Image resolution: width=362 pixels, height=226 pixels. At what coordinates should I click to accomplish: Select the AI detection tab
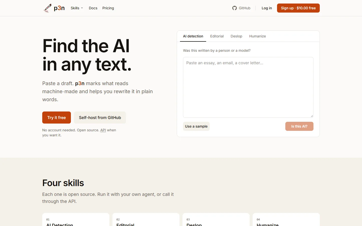(193, 36)
